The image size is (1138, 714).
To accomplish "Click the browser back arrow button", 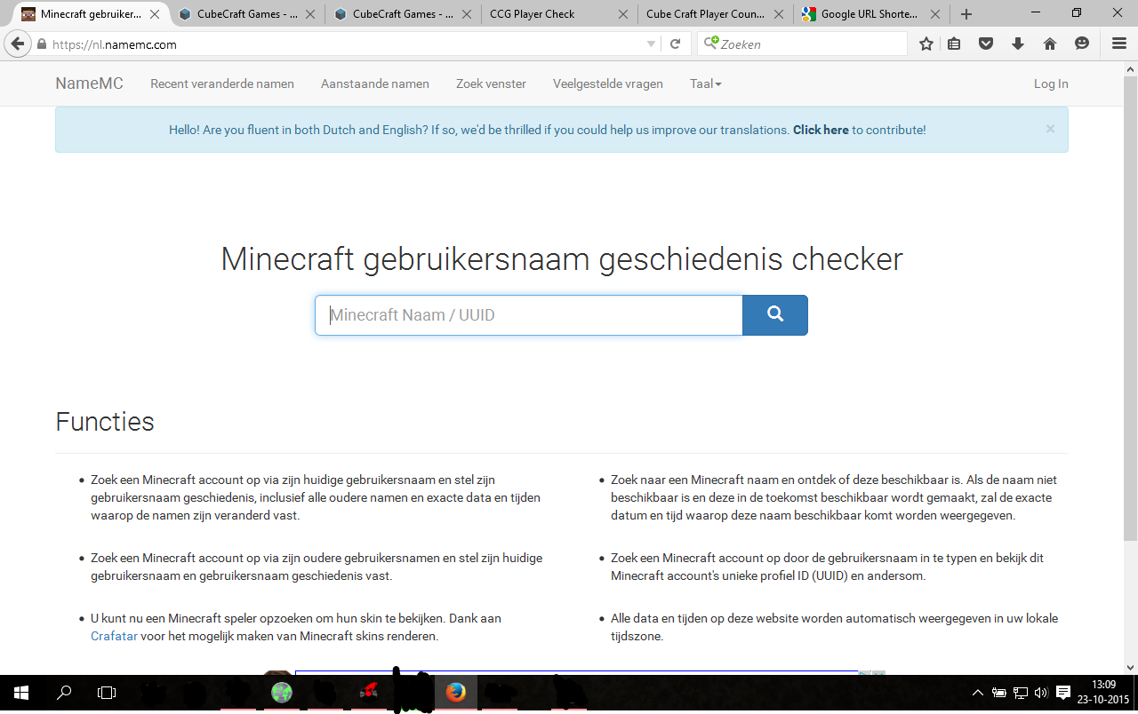I will [18, 44].
